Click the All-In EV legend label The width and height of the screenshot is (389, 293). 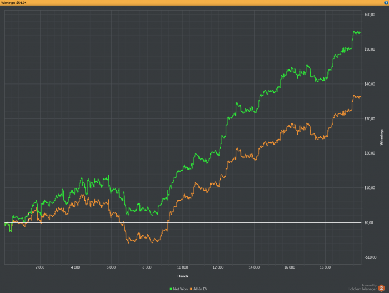tap(200, 289)
